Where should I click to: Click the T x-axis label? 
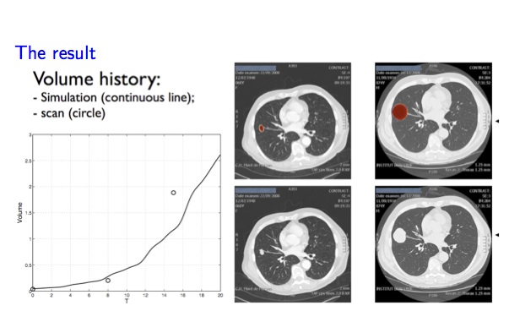(x=127, y=301)
